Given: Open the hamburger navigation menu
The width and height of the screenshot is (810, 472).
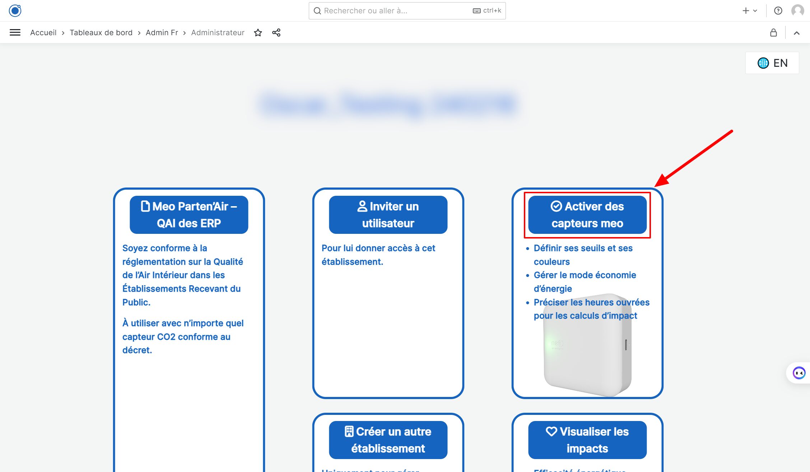Looking at the screenshot, I should point(15,33).
